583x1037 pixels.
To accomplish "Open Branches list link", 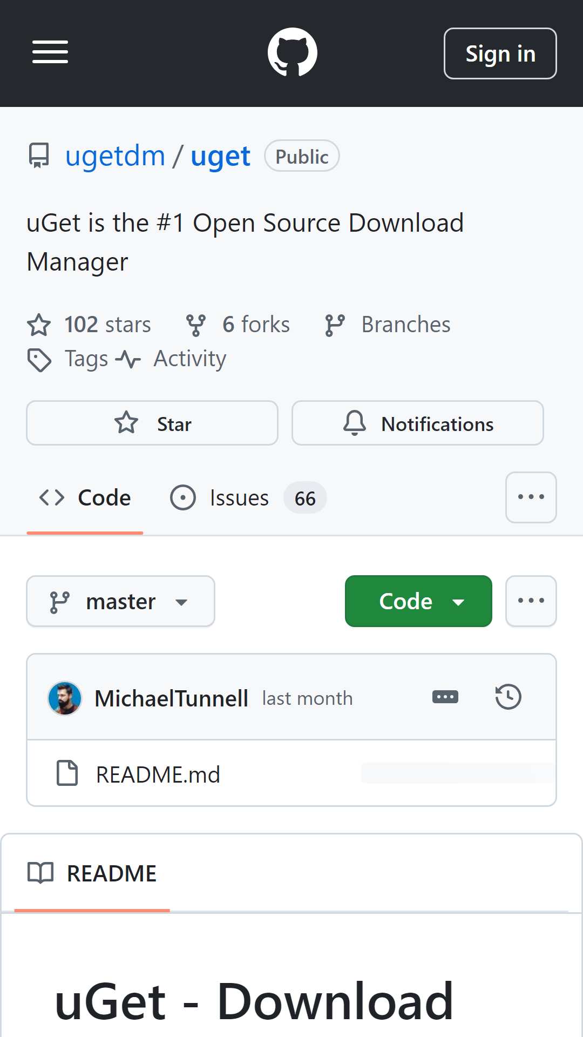I will point(388,325).
